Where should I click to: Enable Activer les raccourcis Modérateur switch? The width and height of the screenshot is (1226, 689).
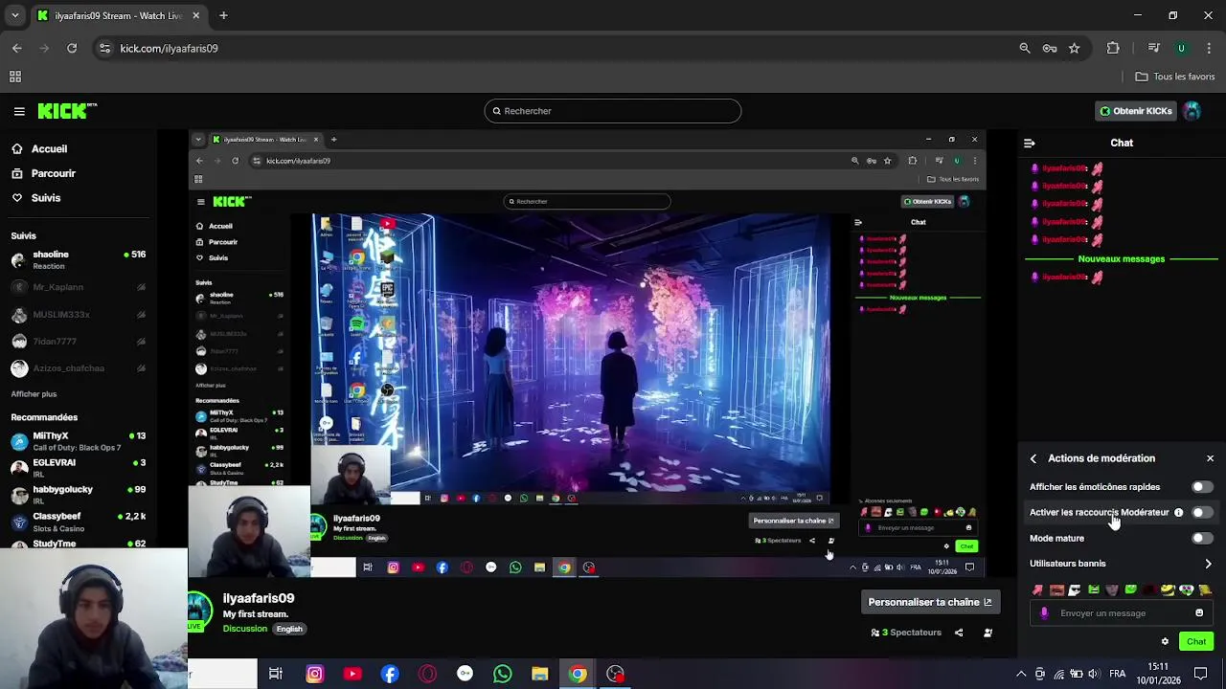coord(1201,513)
